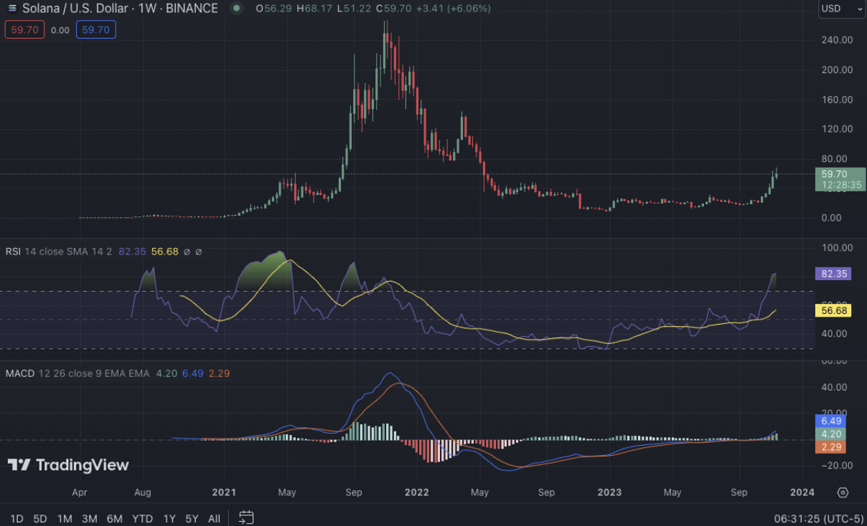Click the 0.00 spread value

[x=60, y=30]
